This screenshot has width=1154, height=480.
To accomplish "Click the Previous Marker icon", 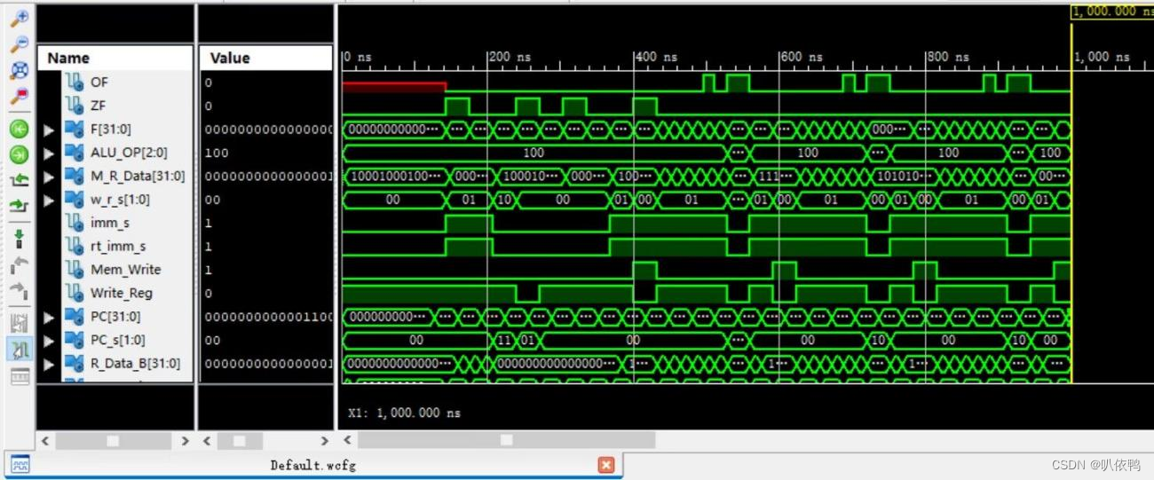I will [x=19, y=264].
